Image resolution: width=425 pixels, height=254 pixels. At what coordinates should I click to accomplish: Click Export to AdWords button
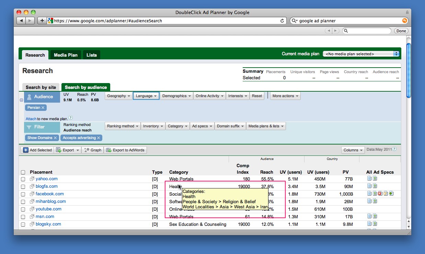point(125,150)
